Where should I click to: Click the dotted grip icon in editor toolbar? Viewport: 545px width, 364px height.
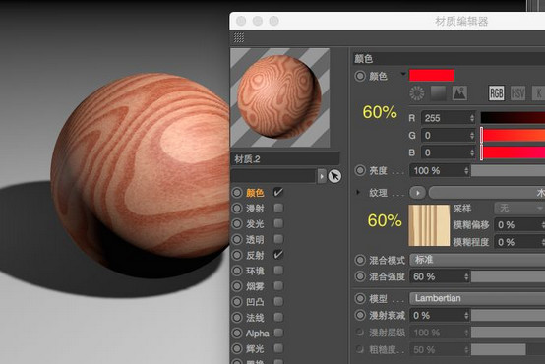tap(239, 37)
